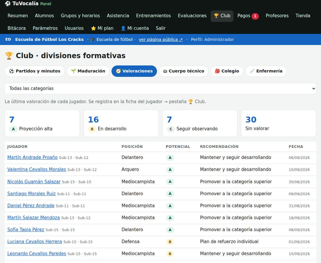Open the Todas las categorías dropdown
321x263 pixels.
pos(160,88)
